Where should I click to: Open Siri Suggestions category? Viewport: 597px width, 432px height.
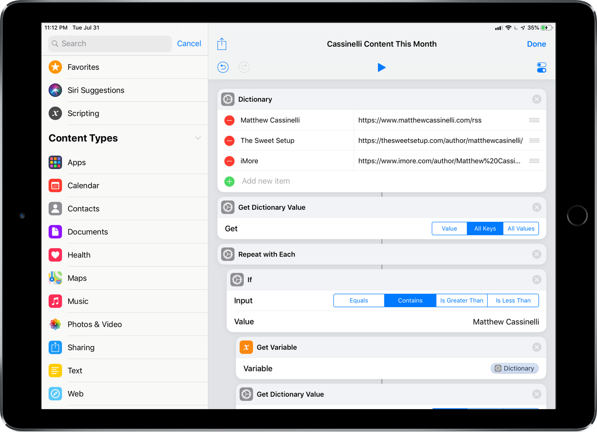[x=125, y=90]
